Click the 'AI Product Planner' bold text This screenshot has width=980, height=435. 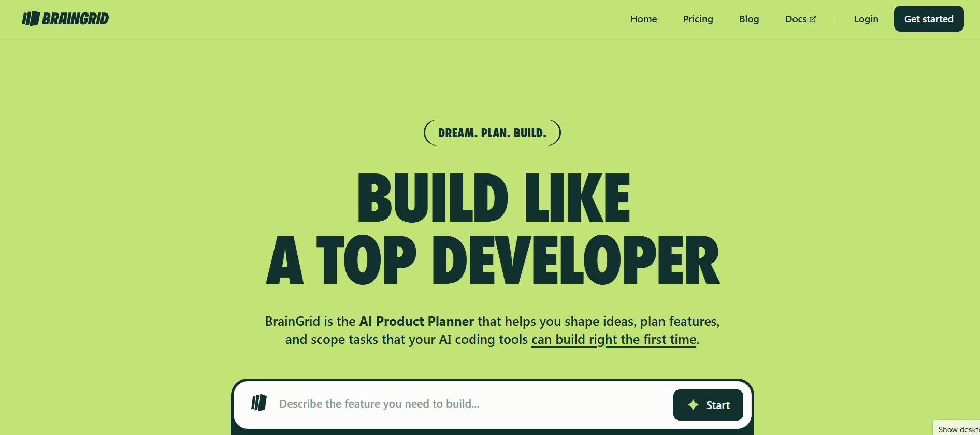click(416, 321)
